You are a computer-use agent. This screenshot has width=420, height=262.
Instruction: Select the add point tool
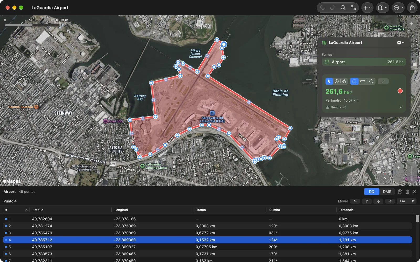coord(337,81)
